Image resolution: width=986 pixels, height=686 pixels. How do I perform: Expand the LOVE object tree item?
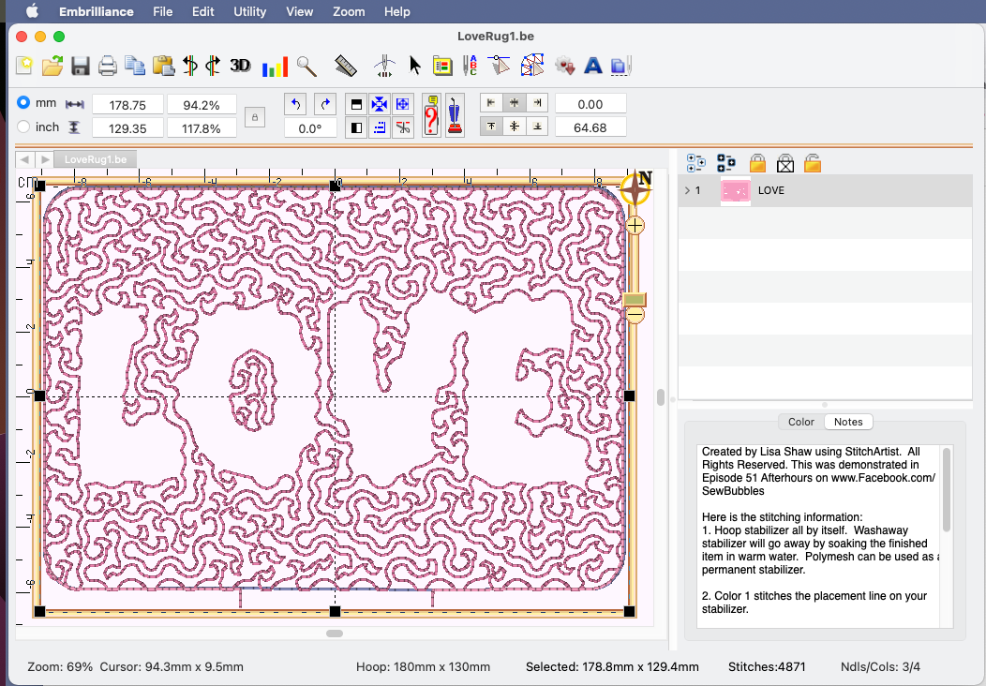coord(687,190)
